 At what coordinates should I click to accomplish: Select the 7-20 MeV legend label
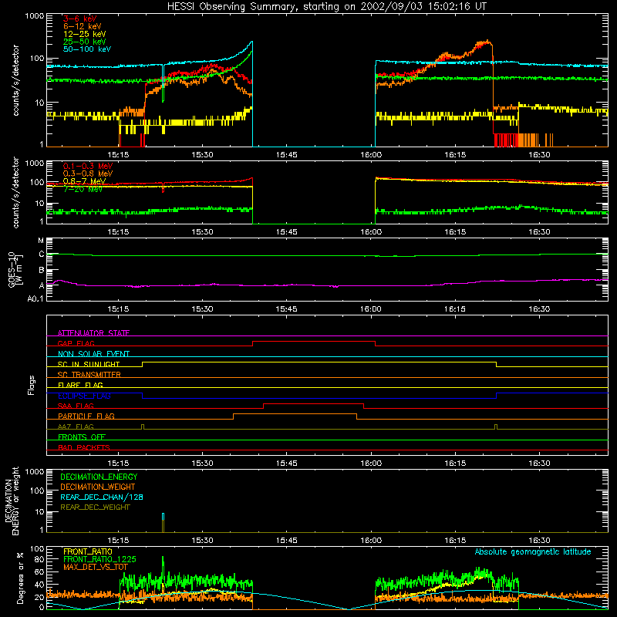point(83,189)
